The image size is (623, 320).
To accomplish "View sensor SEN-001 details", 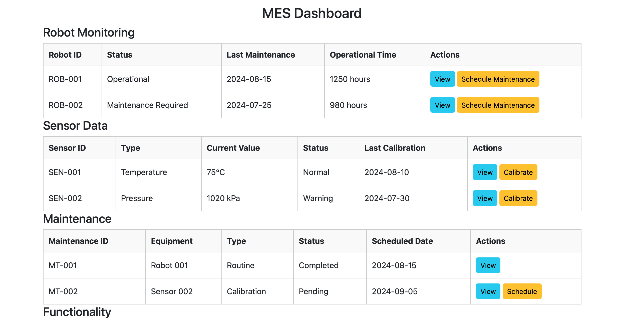I will (484, 172).
